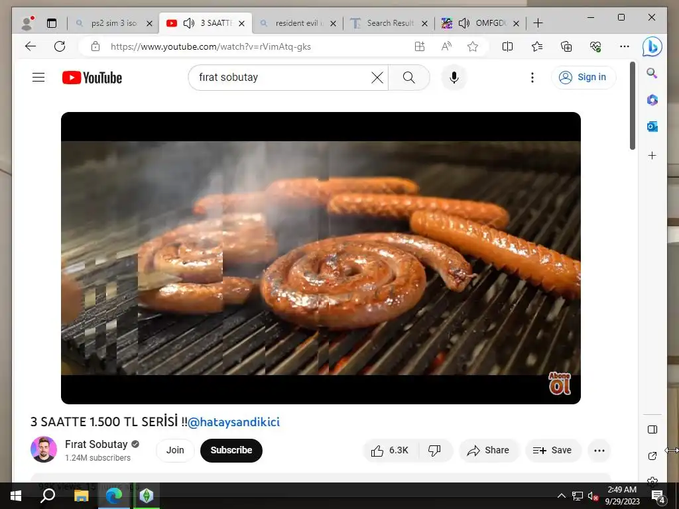The image size is (679, 509).
Task: Click the Abone Ol watermark in video
Action: point(560,384)
